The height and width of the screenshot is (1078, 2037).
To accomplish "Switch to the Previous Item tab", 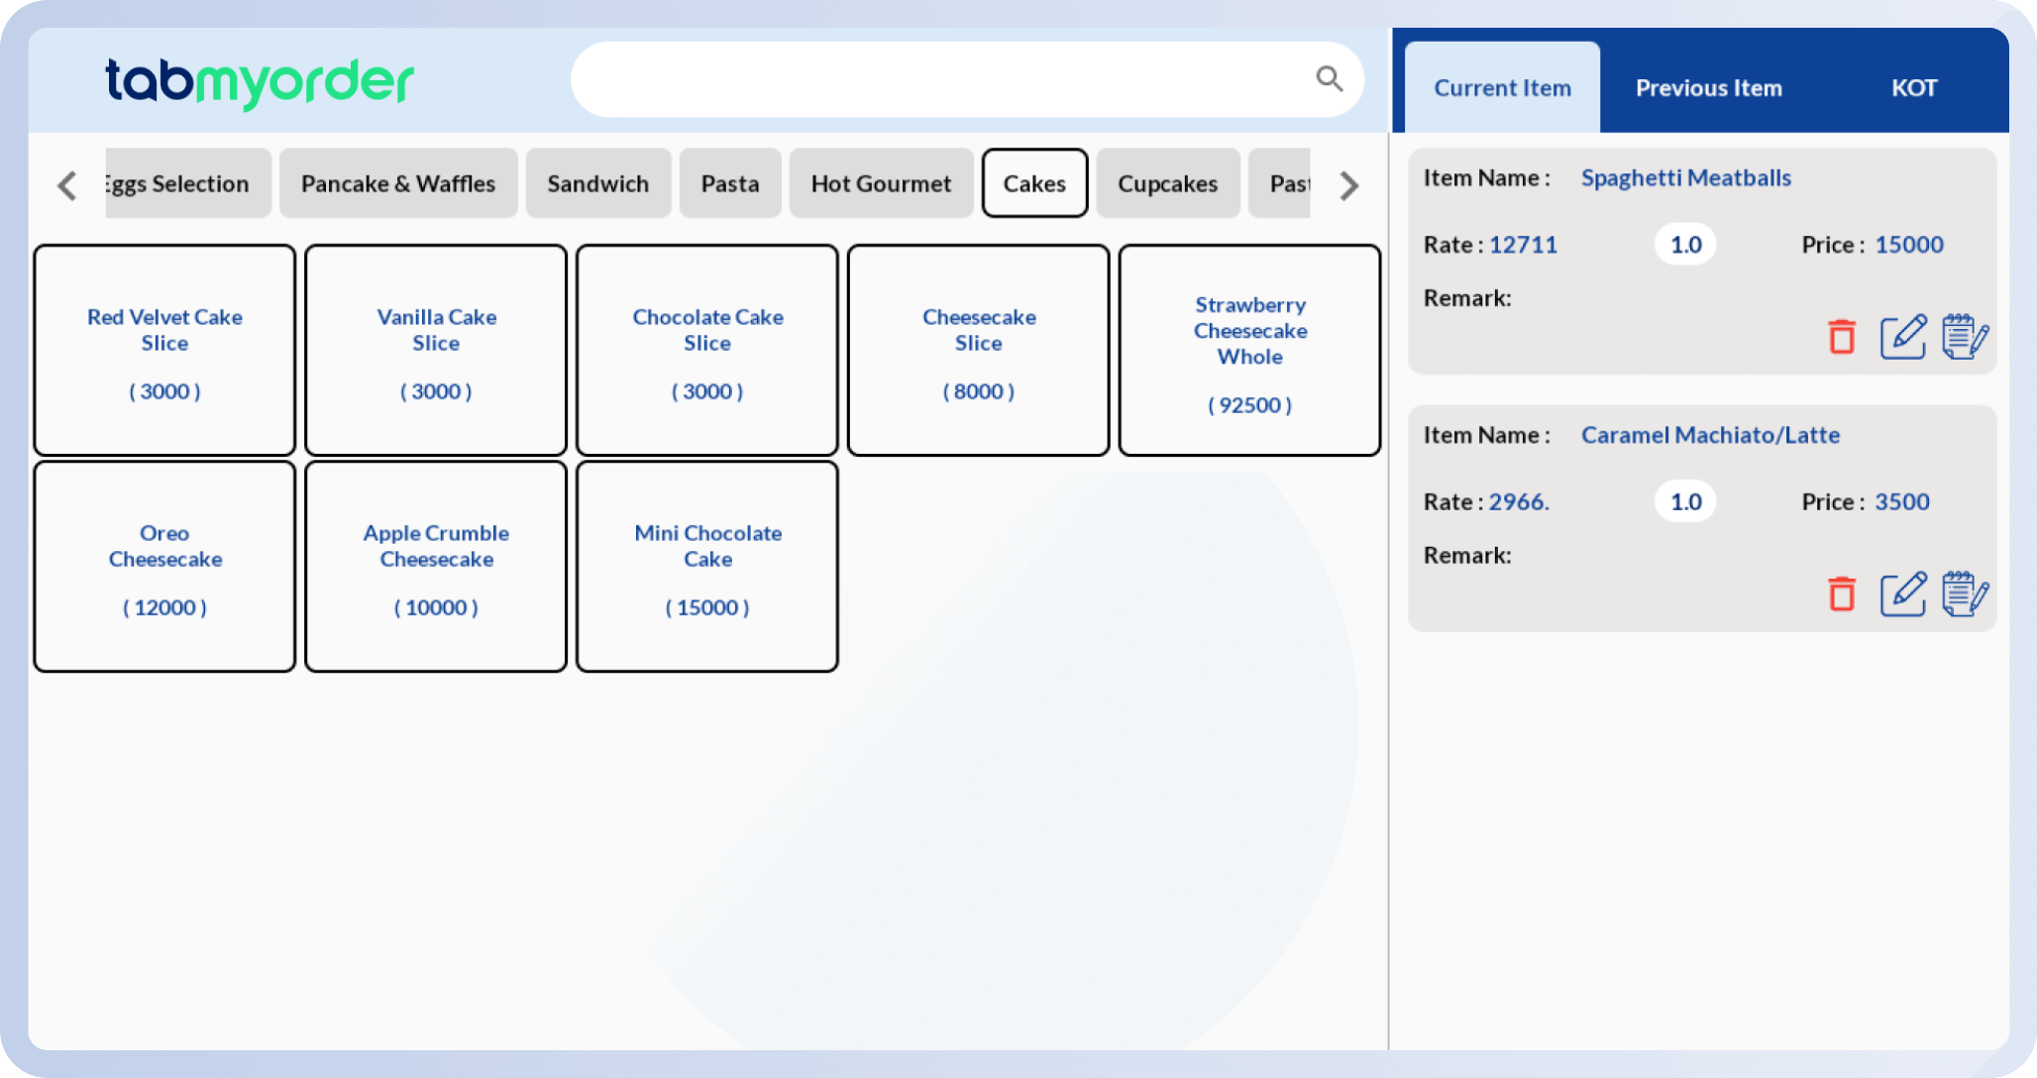I will tap(1708, 88).
